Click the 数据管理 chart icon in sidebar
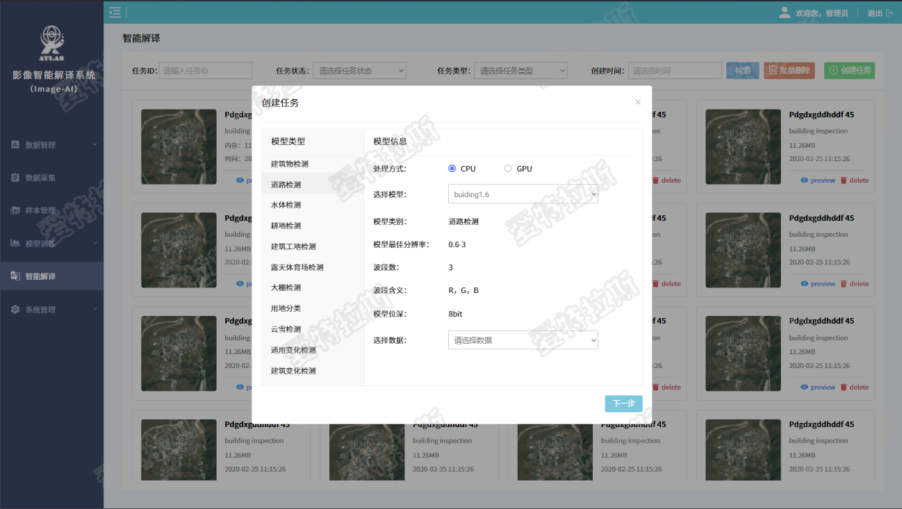Screen dimensions: 902x509 tap(15, 145)
